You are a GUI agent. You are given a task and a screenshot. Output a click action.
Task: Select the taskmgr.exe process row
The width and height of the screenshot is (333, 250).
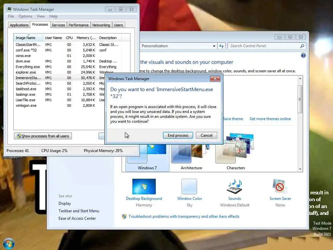click(x=60, y=94)
